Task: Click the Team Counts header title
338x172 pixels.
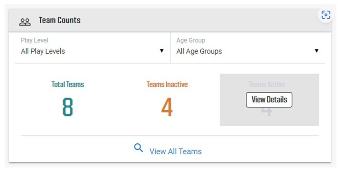Action: click(x=60, y=20)
